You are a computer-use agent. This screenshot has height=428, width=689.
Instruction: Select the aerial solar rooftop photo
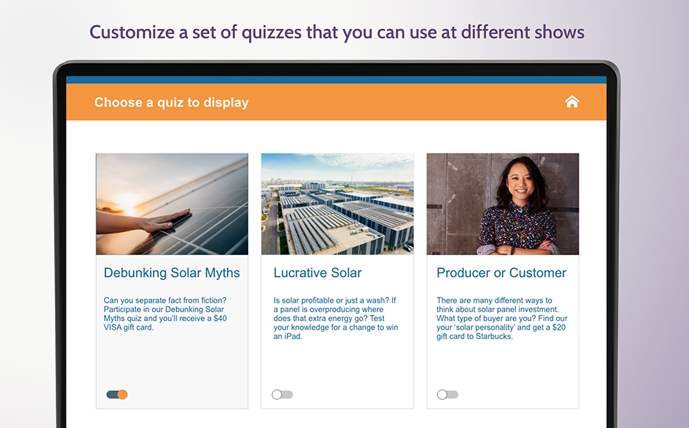(337, 204)
